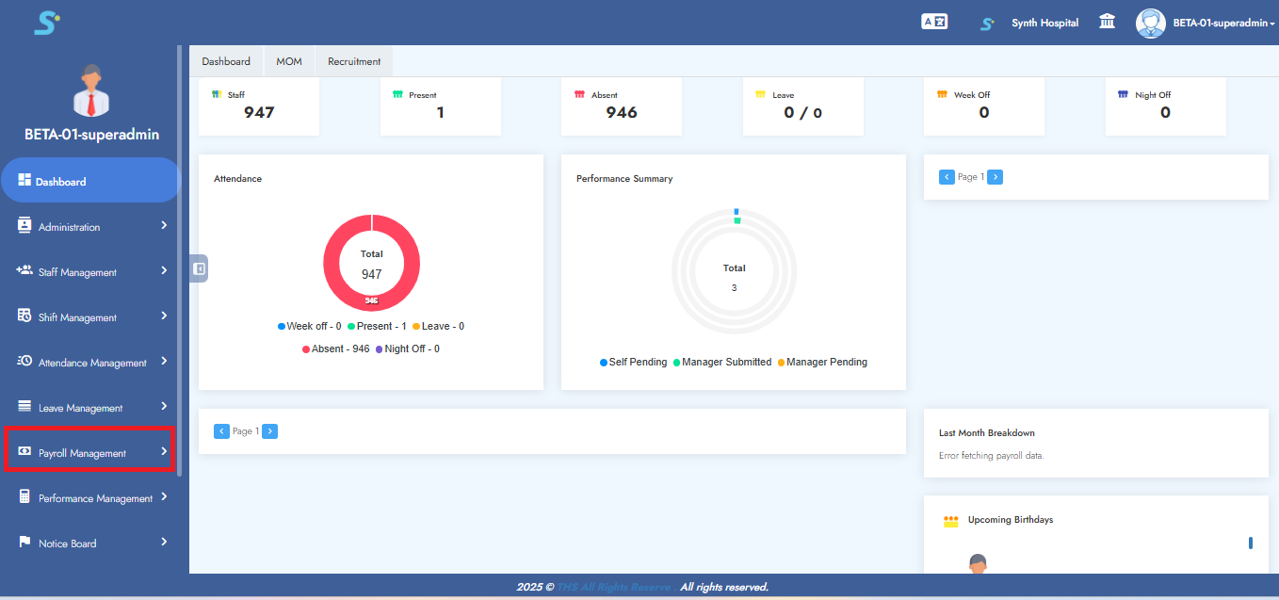Viewport: 1279px width, 600px height.
Task: Click the Performance Management calculator icon
Action: pyautogui.click(x=24, y=497)
